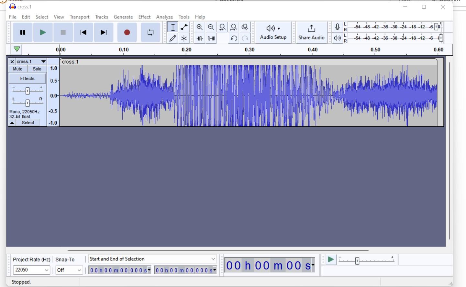Click the selection start time field
466x287 pixels.
pyautogui.click(x=120, y=270)
